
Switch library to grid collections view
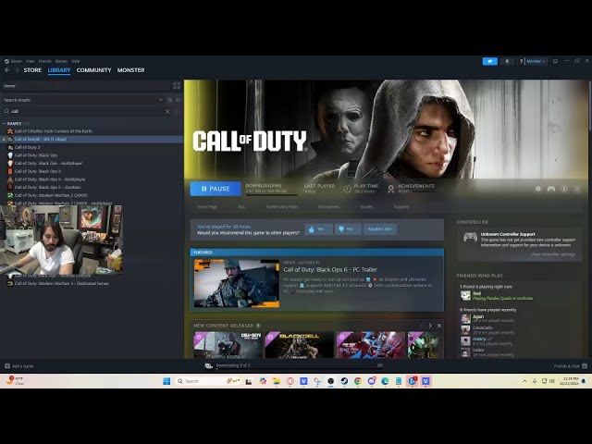coord(177,86)
